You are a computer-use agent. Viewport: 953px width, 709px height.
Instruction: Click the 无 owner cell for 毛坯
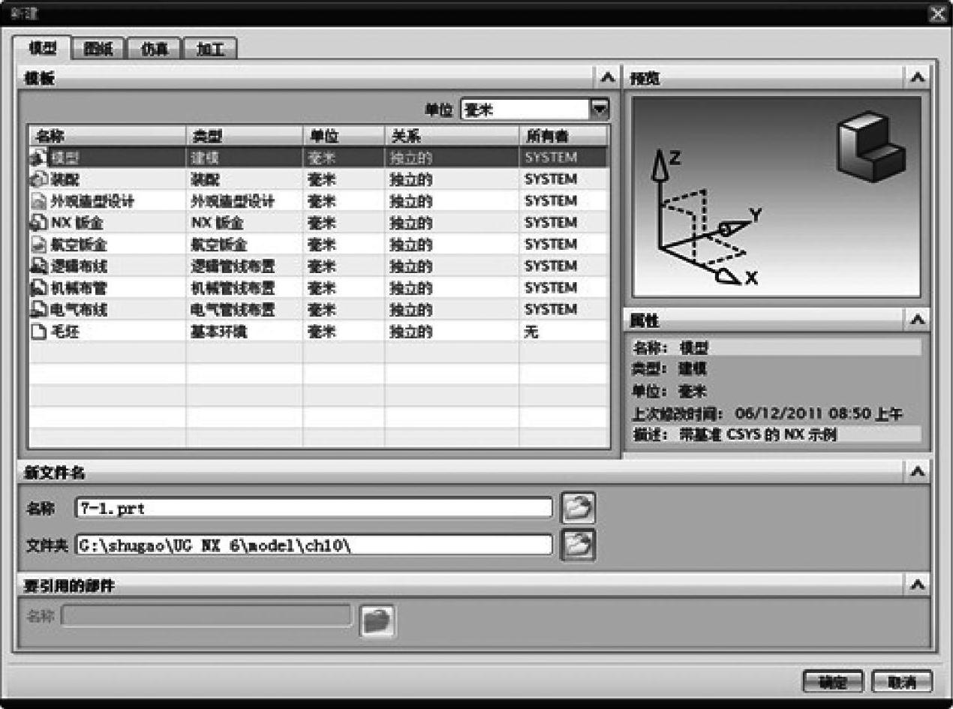coord(531,332)
